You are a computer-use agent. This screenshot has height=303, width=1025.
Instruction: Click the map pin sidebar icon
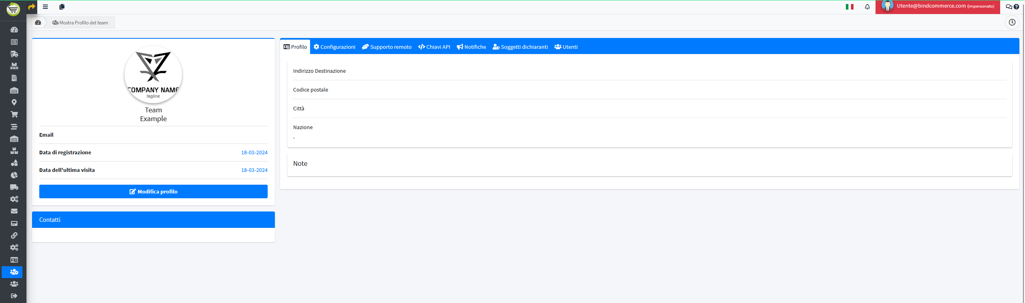14,102
